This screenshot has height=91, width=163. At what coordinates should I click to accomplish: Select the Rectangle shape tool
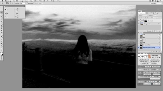point(2,46)
